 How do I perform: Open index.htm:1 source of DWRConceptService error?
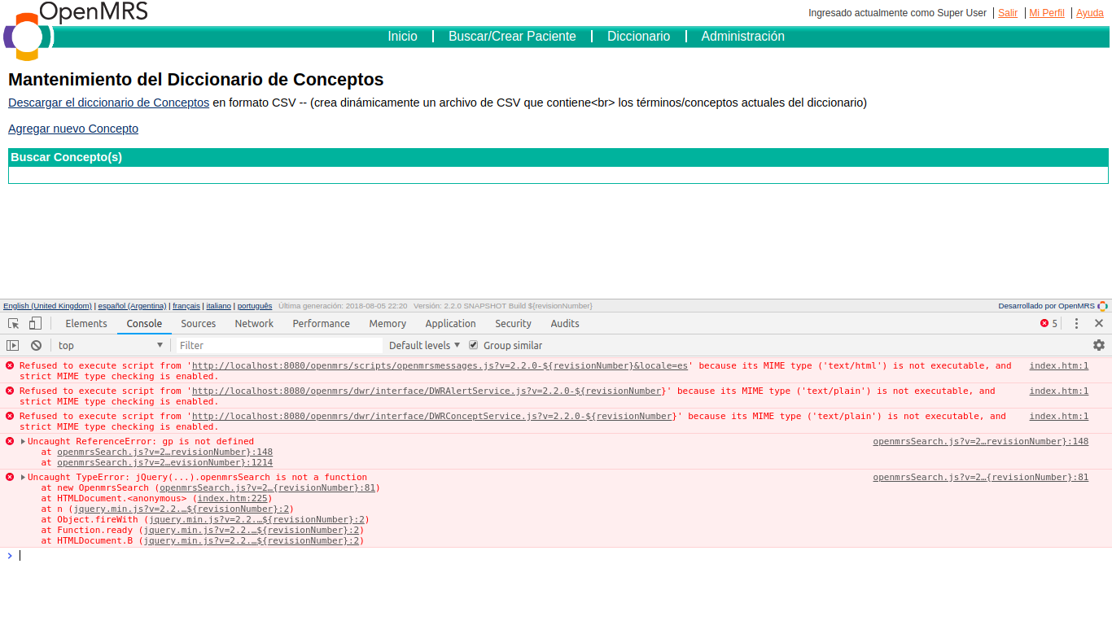[1058, 416]
